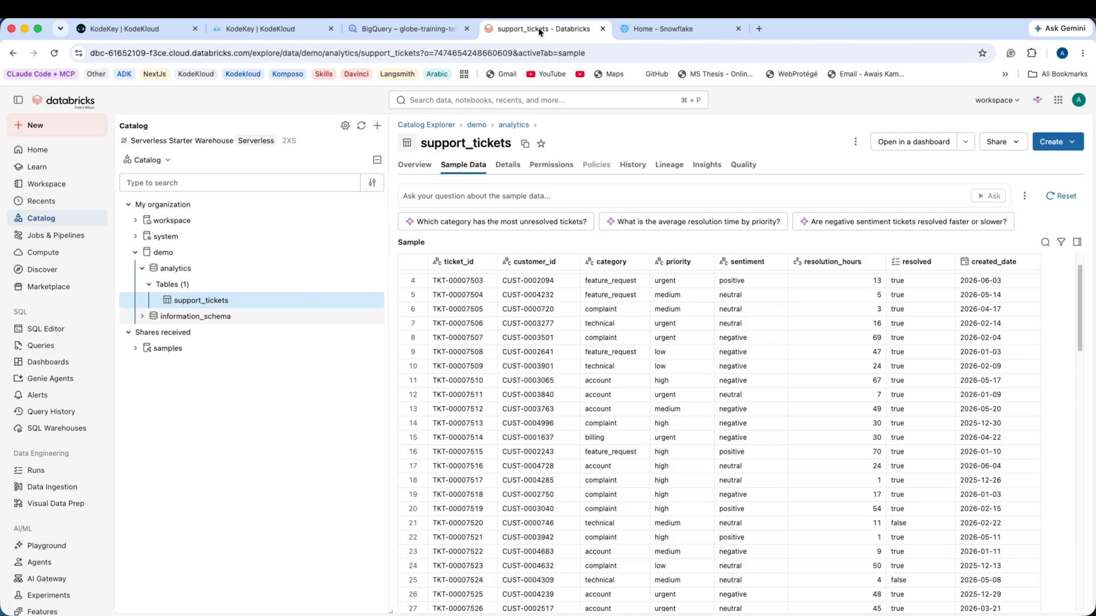Open catalog search filter options icon
The image size is (1096, 616).
372,183
